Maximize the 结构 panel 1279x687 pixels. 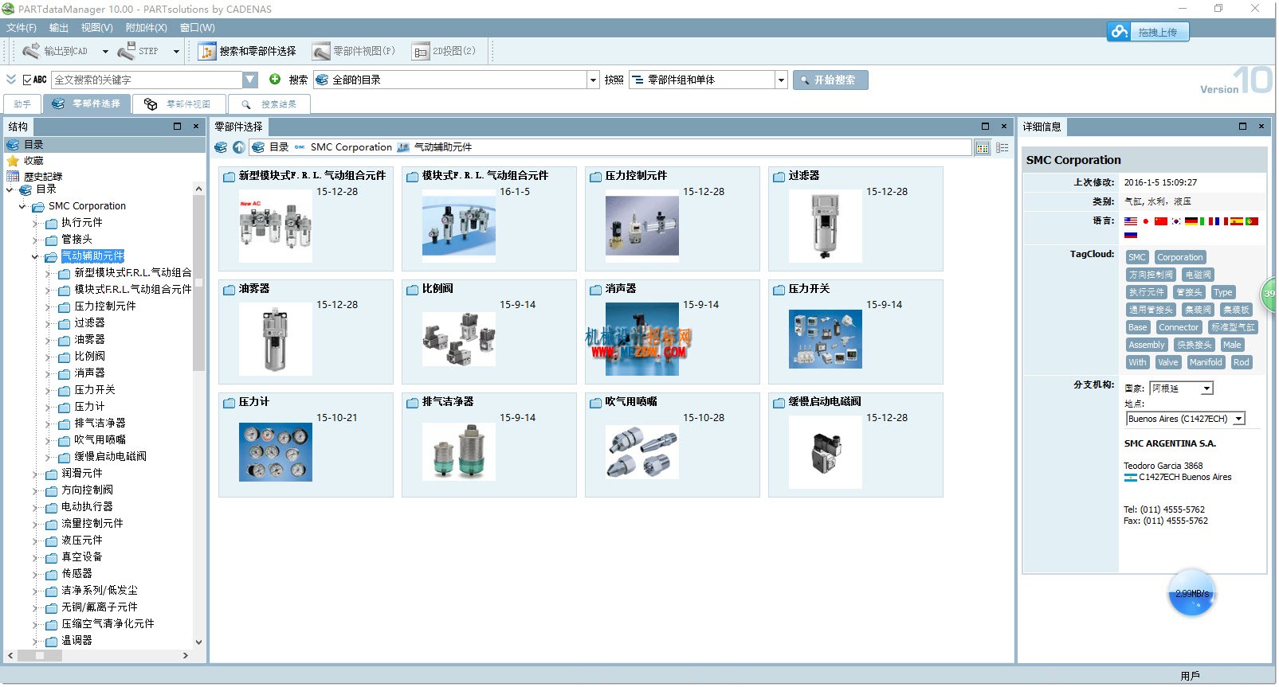click(x=178, y=127)
